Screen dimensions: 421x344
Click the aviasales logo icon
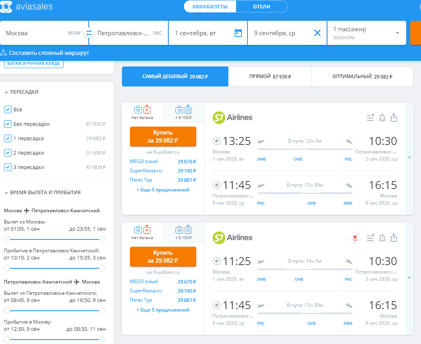[6, 6]
